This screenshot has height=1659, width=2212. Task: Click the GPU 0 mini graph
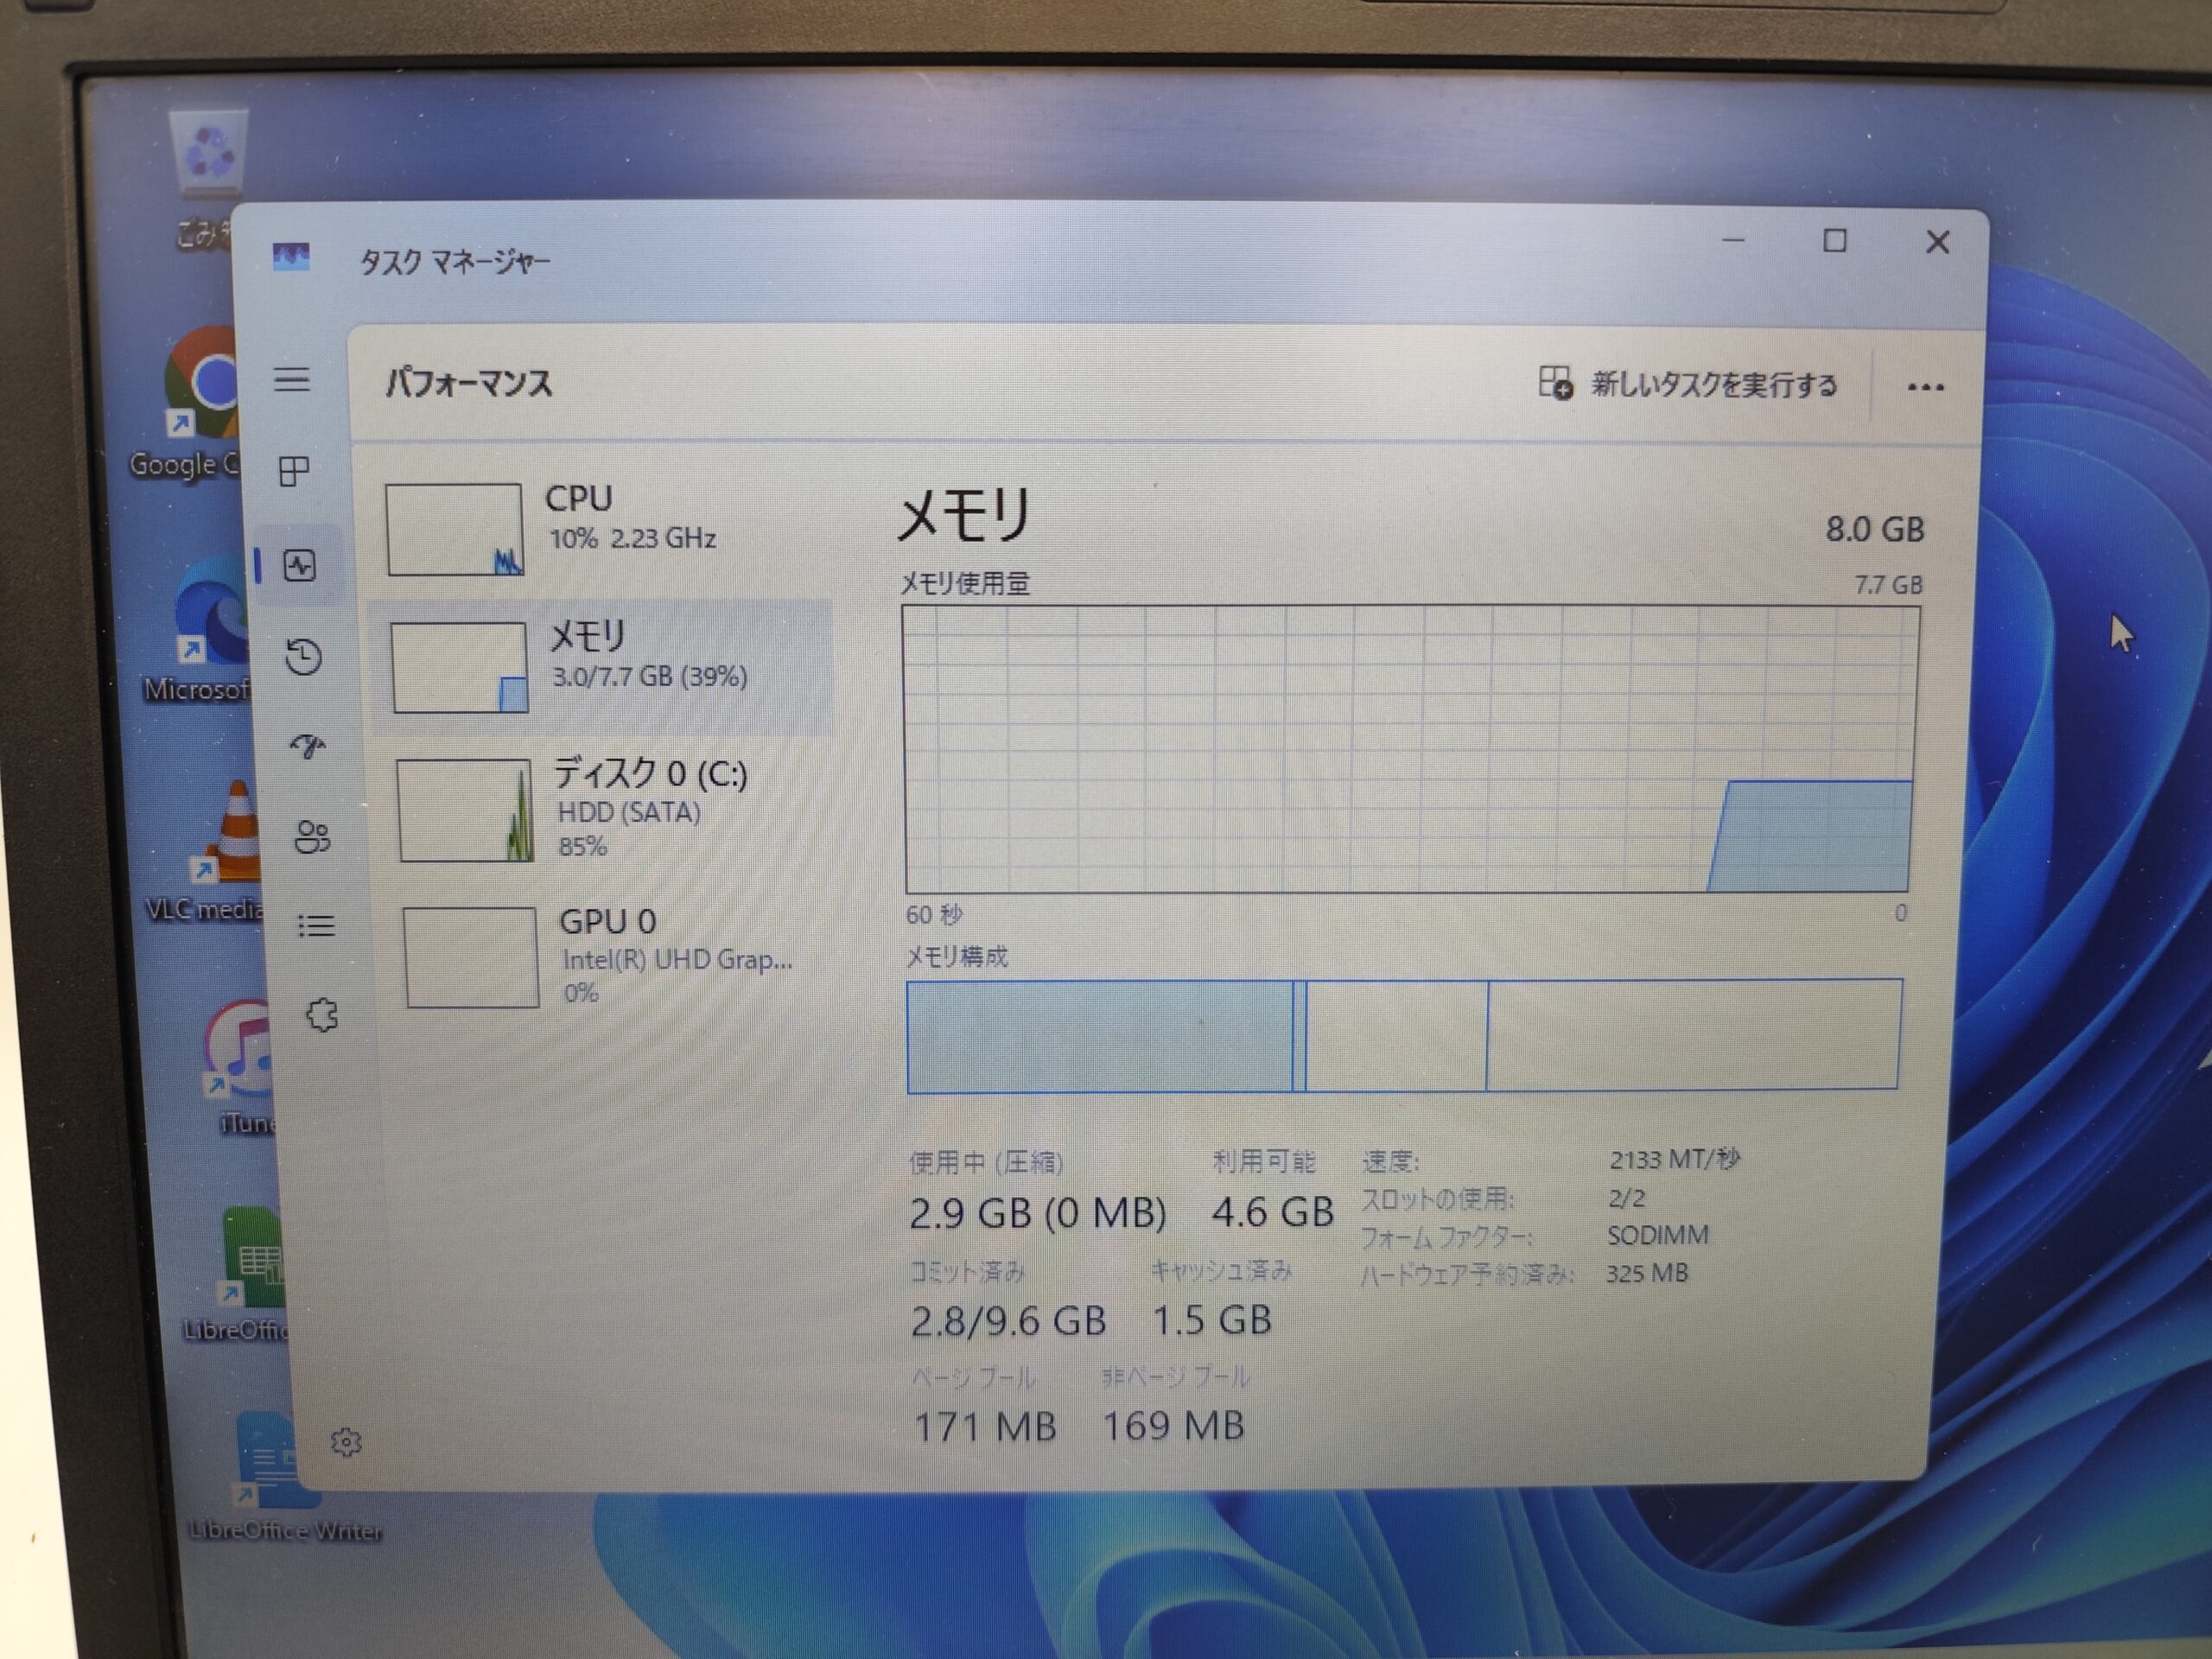tap(471, 957)
